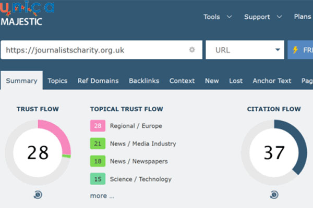The image size is (313, 208).
Task: Click the Trust Flow donut chart
Action: (38, 152)
